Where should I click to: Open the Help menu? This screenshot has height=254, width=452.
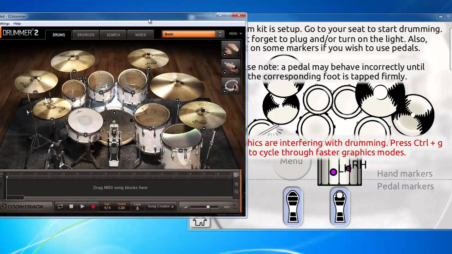click(17, 23)
